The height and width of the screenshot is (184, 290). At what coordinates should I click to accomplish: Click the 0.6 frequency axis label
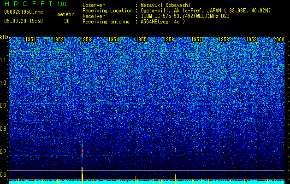pyautogui.click(x=4, y=175)
